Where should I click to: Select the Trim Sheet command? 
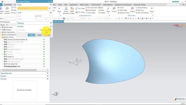80,8
